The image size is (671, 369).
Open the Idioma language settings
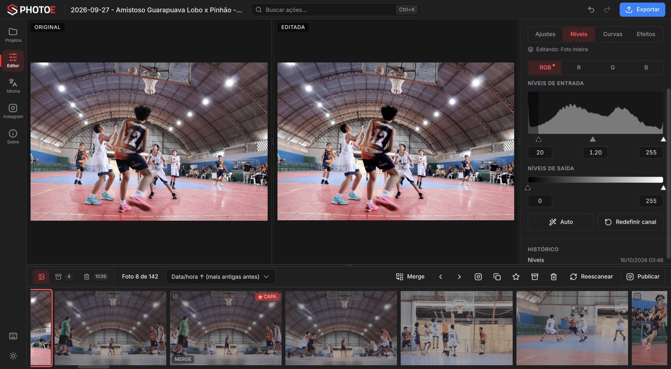(x=13, y=86)
